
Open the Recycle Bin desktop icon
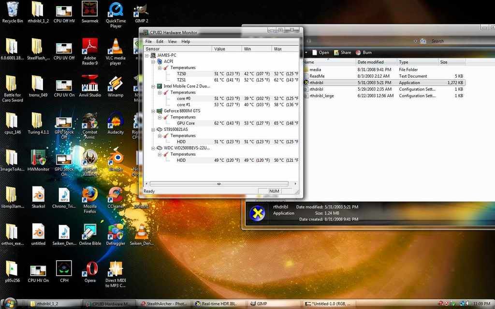click(12, 12)
